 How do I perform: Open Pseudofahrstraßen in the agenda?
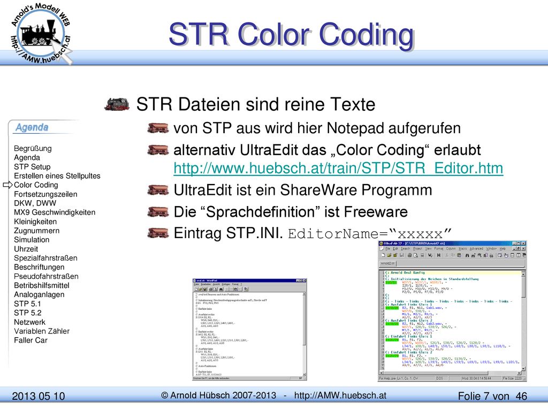(46, 276)
